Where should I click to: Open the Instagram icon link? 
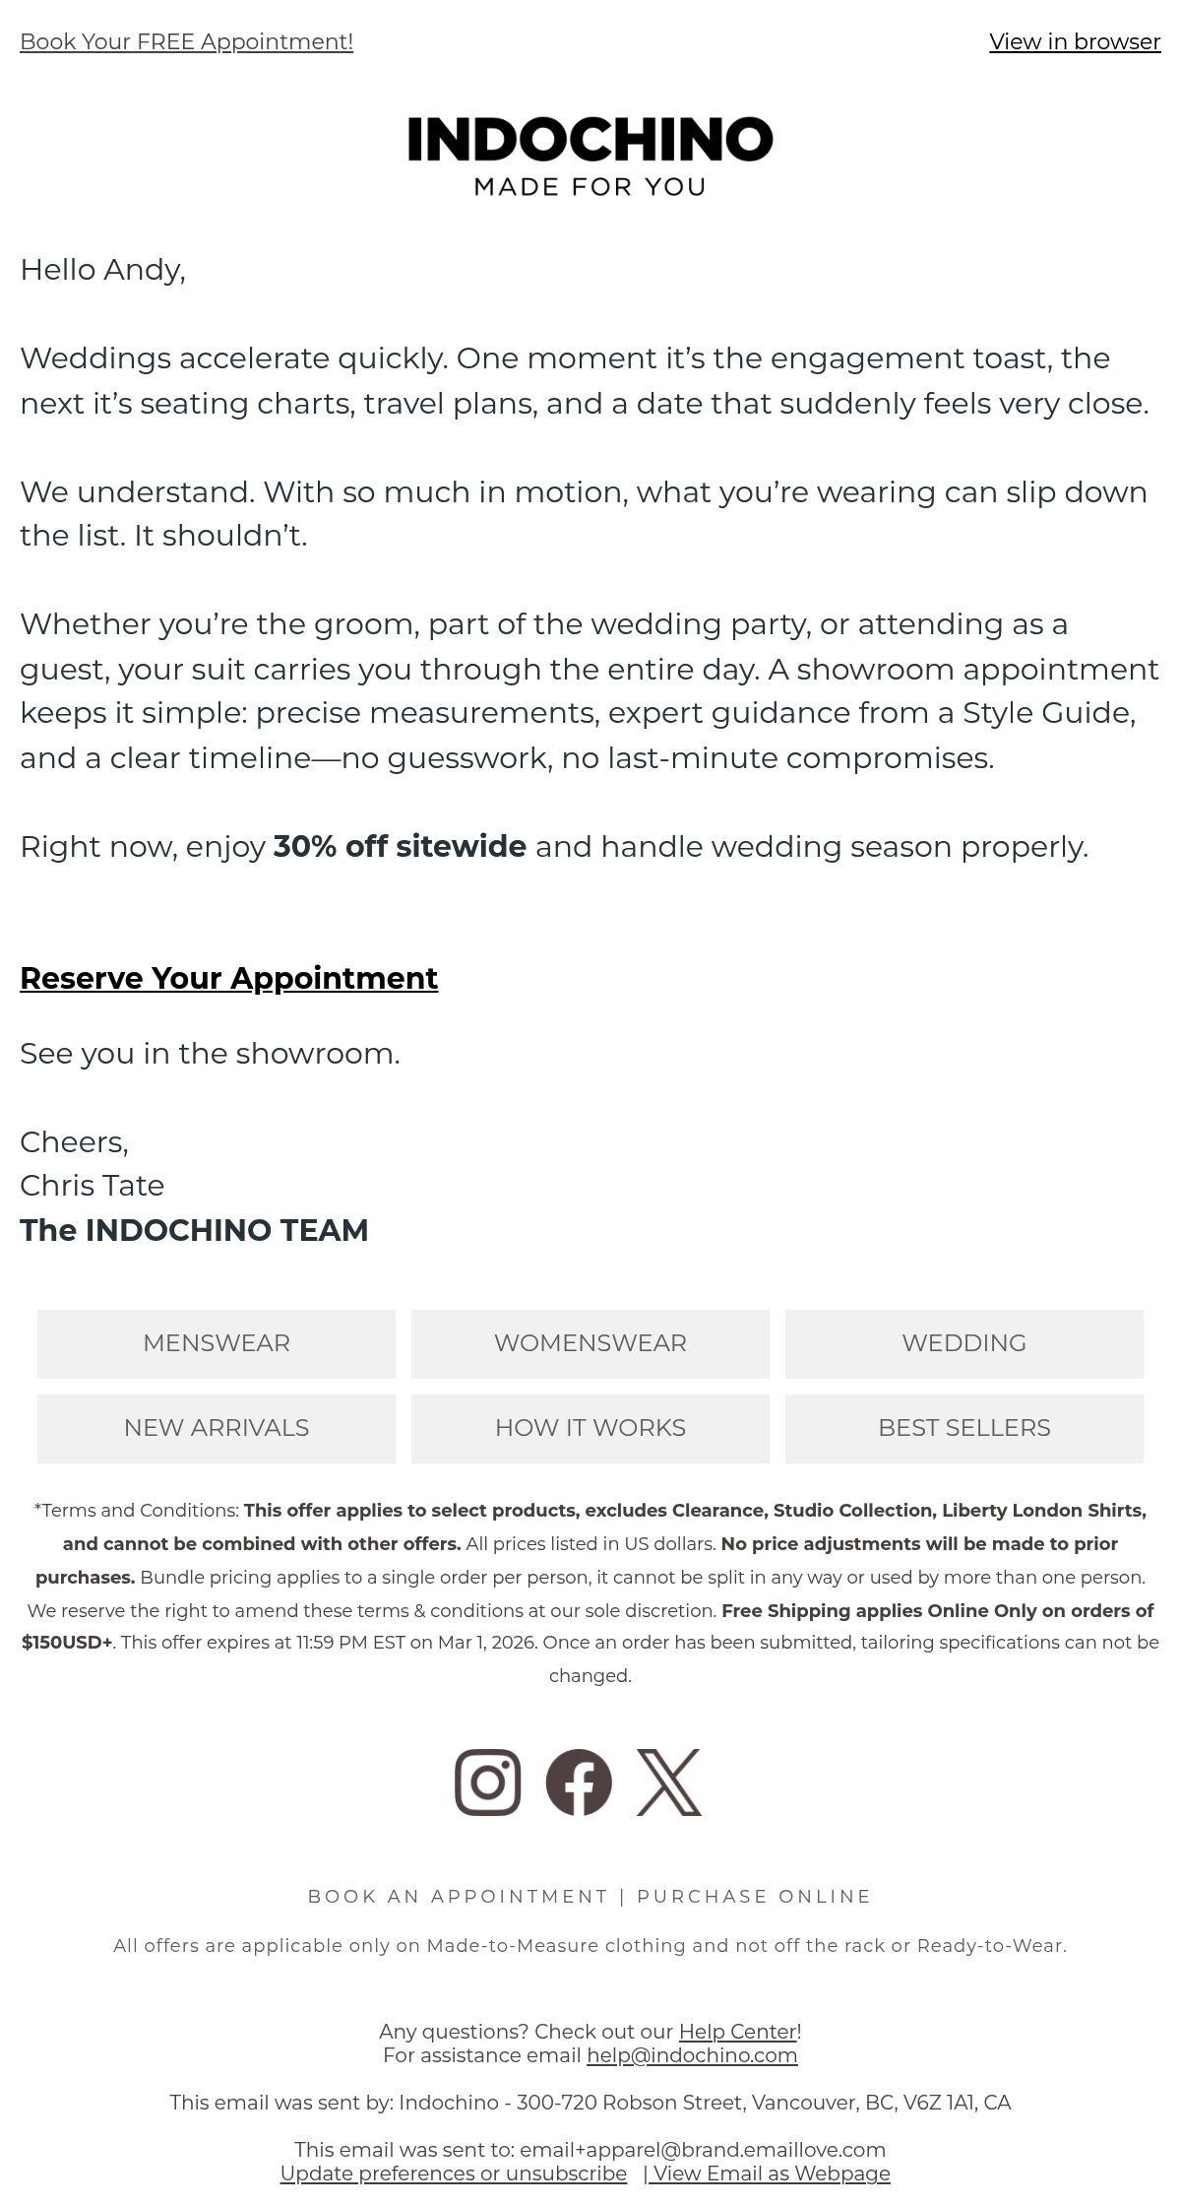[x=488, y=1782]
